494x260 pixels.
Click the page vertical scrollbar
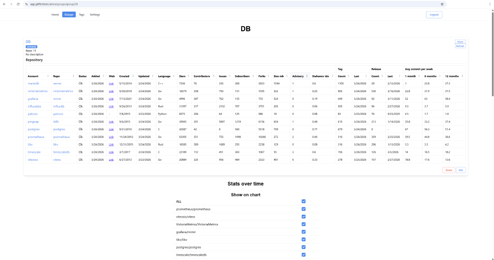click(x=493, y=54)
